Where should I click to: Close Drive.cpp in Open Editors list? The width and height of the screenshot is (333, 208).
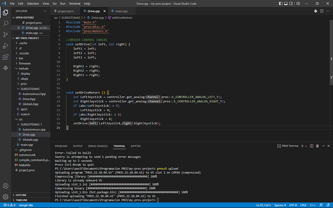coord(18,28)
